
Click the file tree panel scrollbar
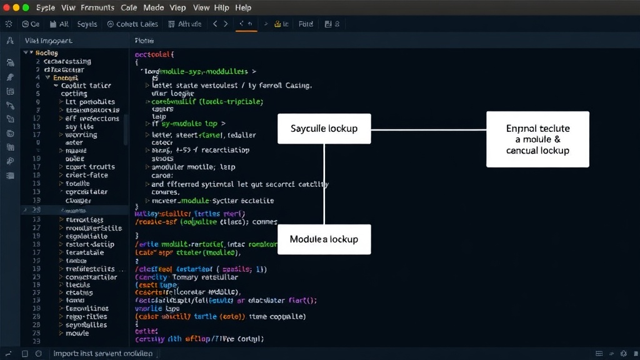(x=126, y=130)
